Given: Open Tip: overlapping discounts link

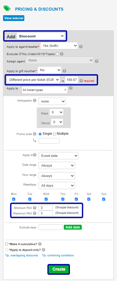Looking at the screenshot, I should (22, 255).
